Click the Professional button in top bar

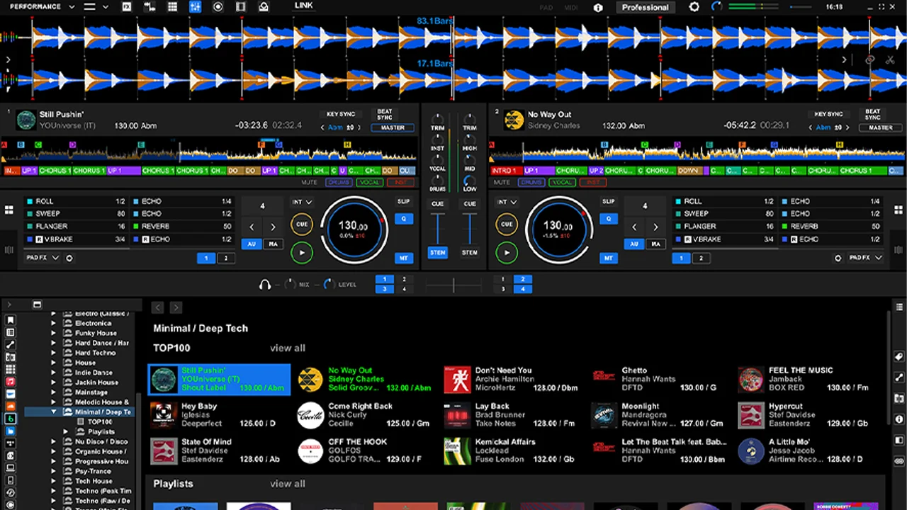coord(645,7)
